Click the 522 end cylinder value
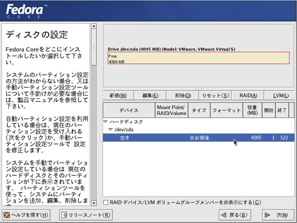 tap(284, 138)
